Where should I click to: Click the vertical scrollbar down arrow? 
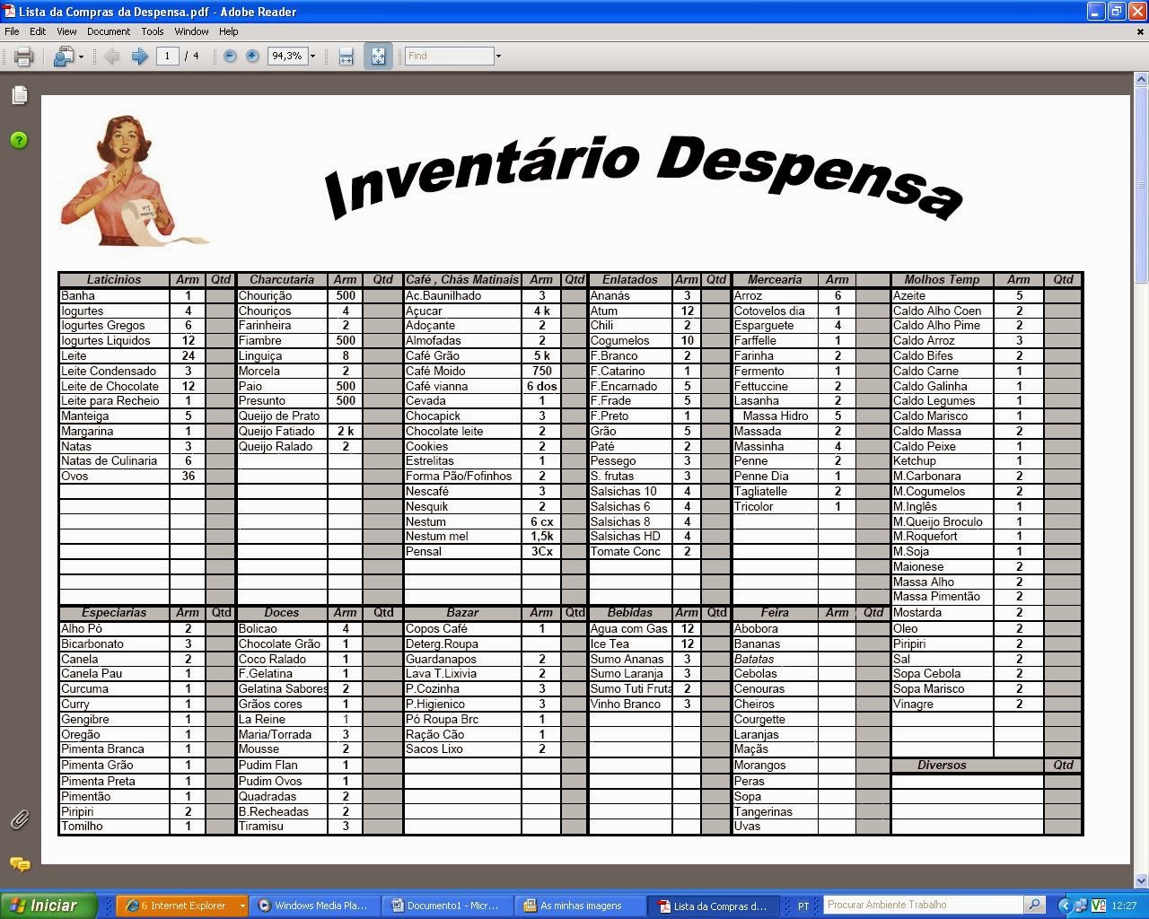1141,881
